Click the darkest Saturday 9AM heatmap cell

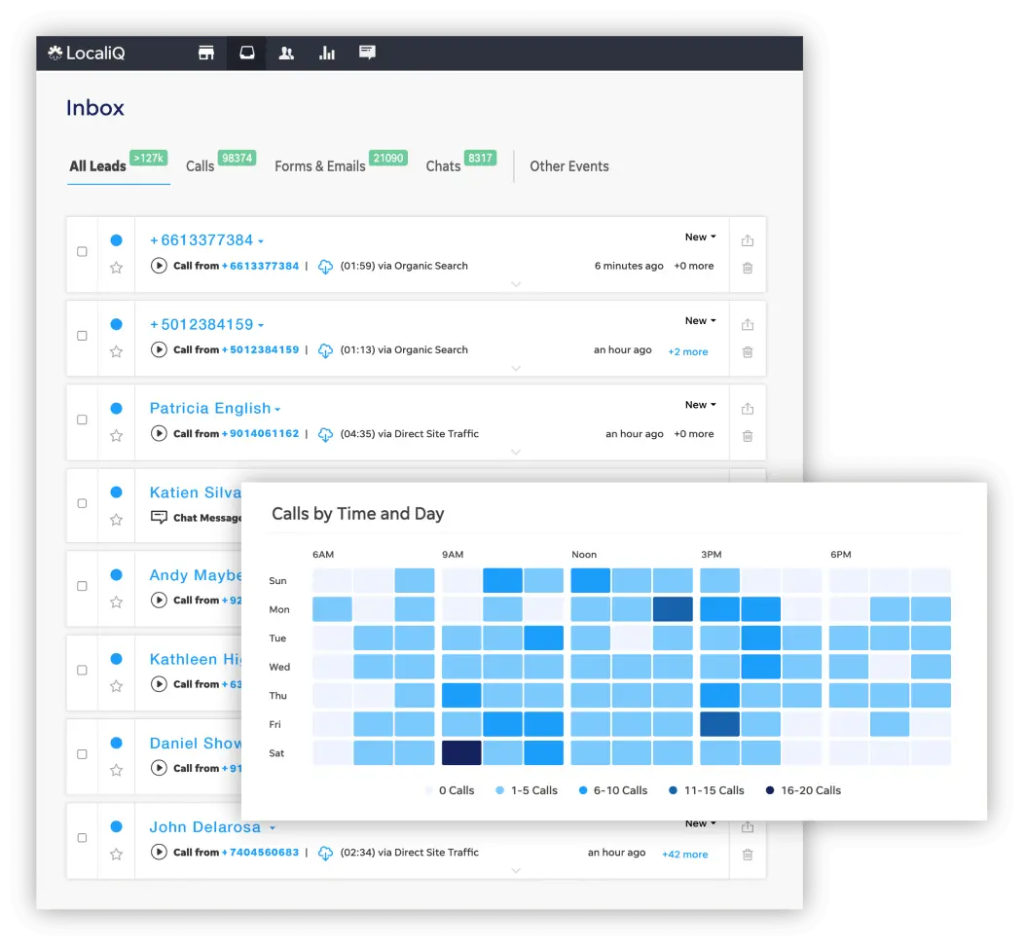(x=461, y=752)
